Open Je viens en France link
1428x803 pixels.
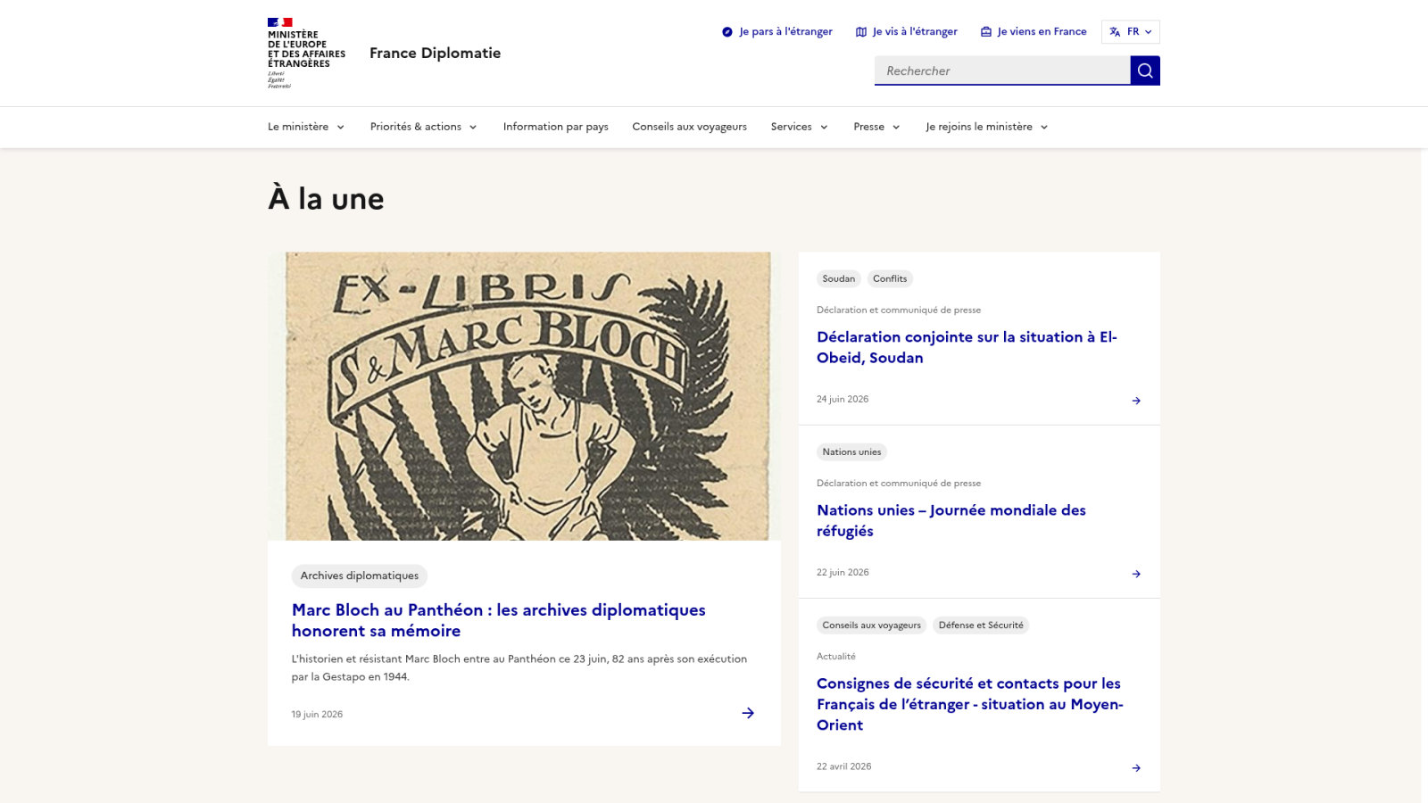1034,32
